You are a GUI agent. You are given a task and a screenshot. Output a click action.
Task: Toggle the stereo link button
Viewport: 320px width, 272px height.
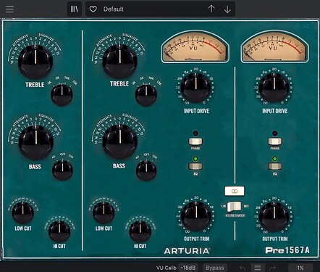[235, 191]
